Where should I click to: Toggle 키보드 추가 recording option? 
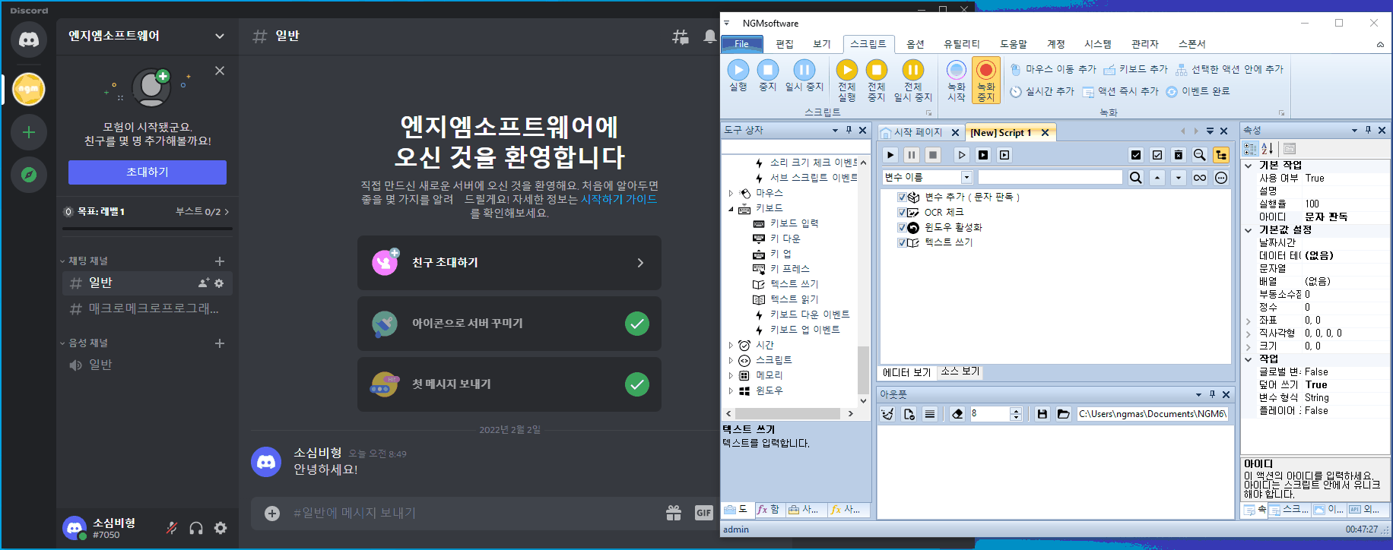1135,69
